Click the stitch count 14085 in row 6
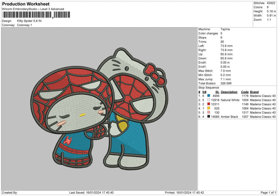Image resolution: width=278 pixels, height=196 pixels. 215,116
